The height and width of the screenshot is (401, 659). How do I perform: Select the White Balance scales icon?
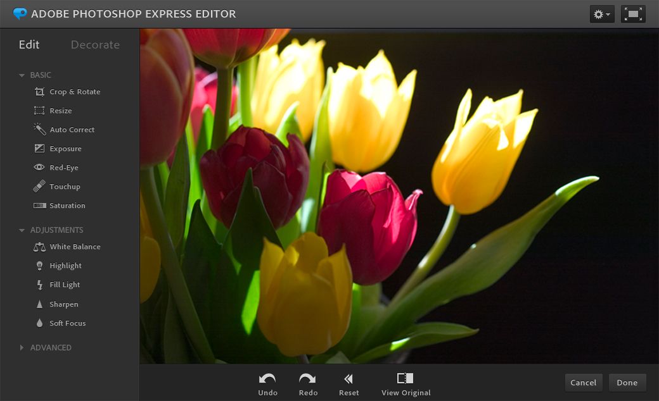(x=39, y=247)
